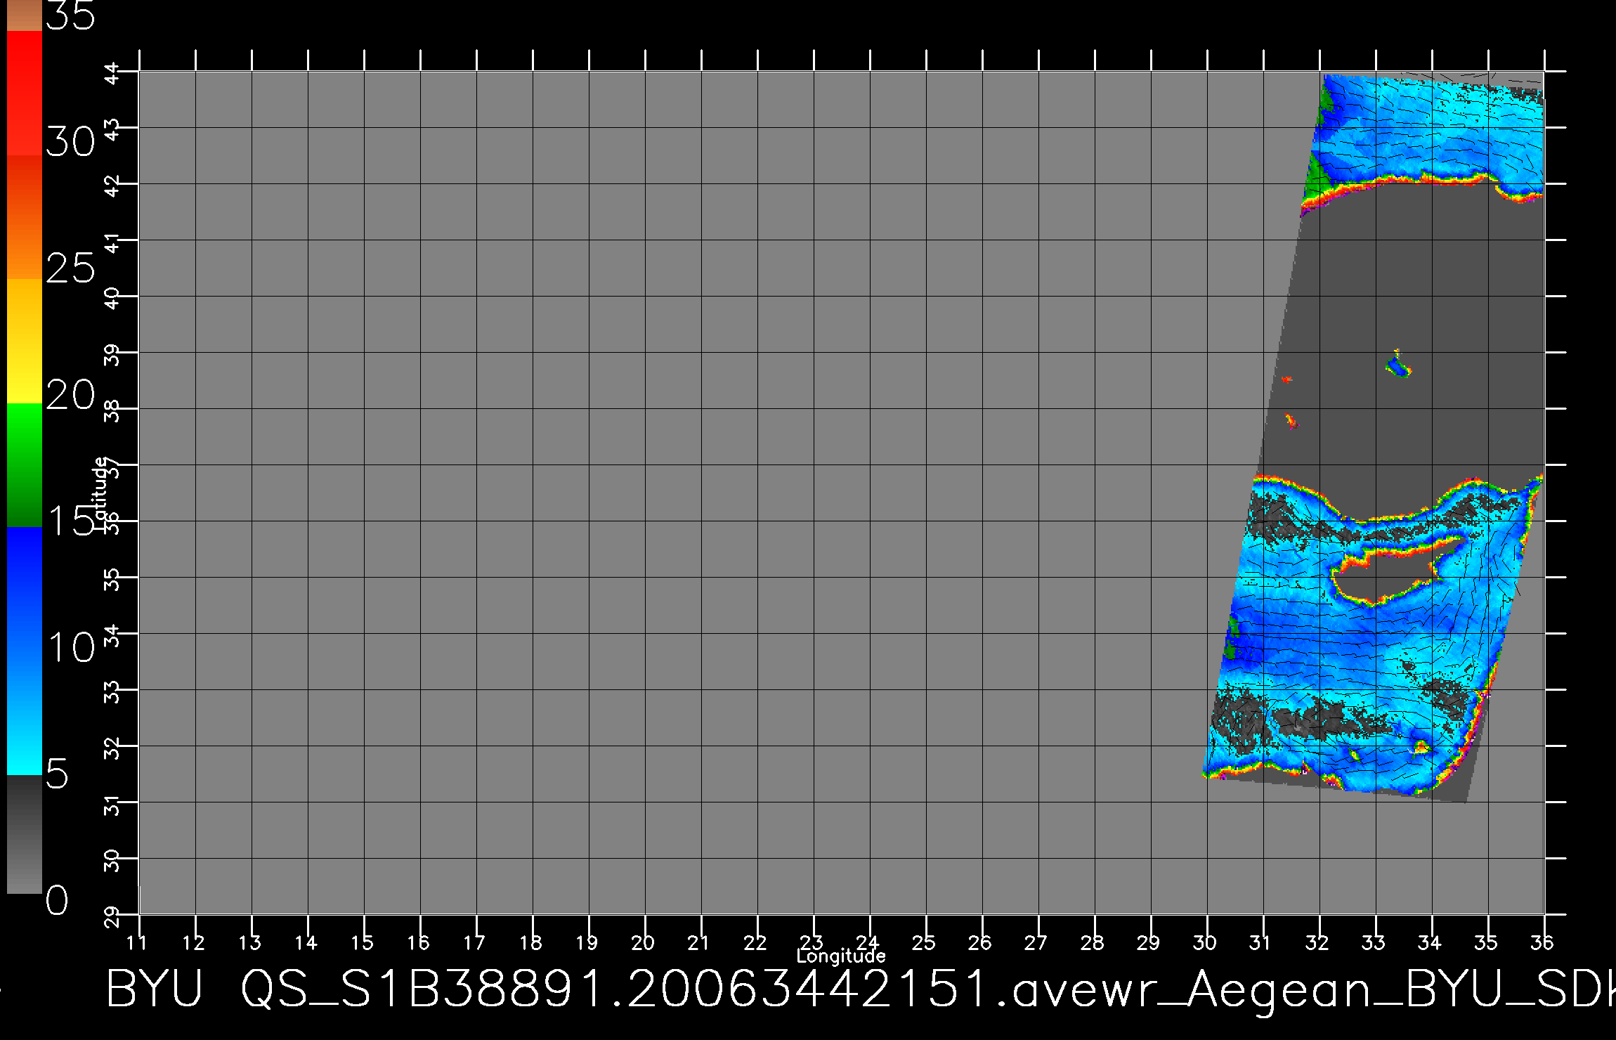
Task: Click latitude tick label 33
Action: click(x=113, y=692)
